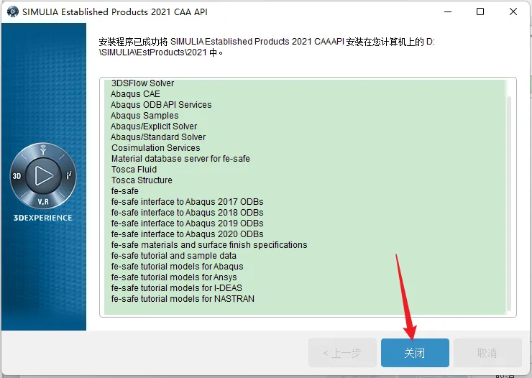Select Abaqus ODB API Services row
The height and width of the screenshot is (378, 532).
pyautogui.click(x=161, y=105)
